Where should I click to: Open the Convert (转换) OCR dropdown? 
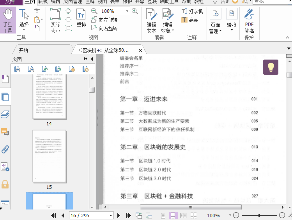(232, 19)
